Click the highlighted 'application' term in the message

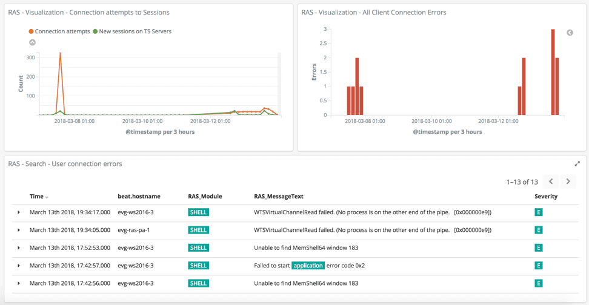(308, 266)
